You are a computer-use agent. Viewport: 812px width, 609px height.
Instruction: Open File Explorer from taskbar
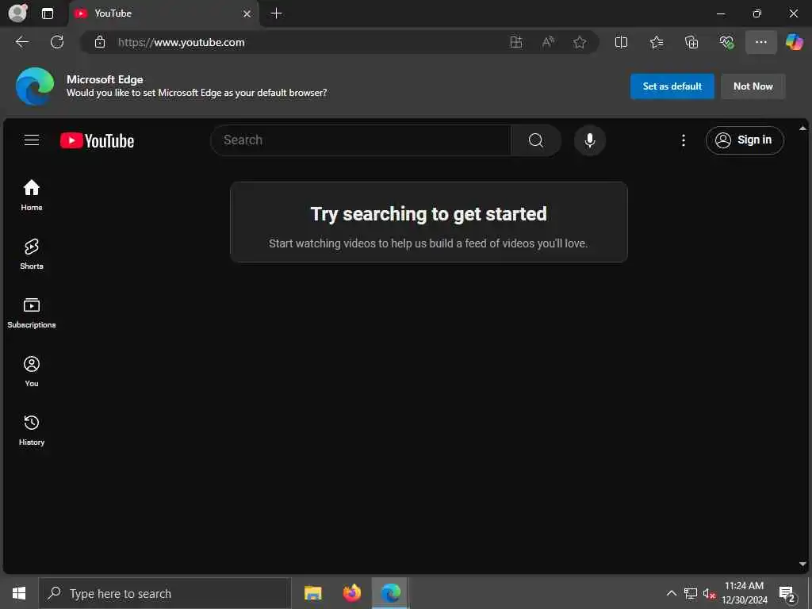pos(312,593)
